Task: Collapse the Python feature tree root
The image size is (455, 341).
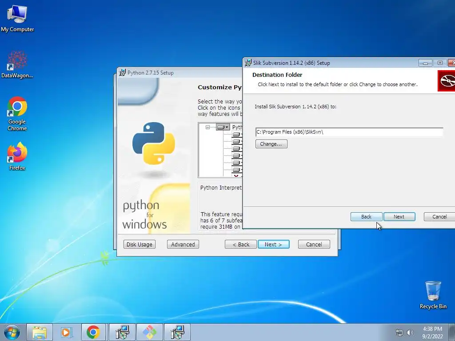Action: [208, 127]
